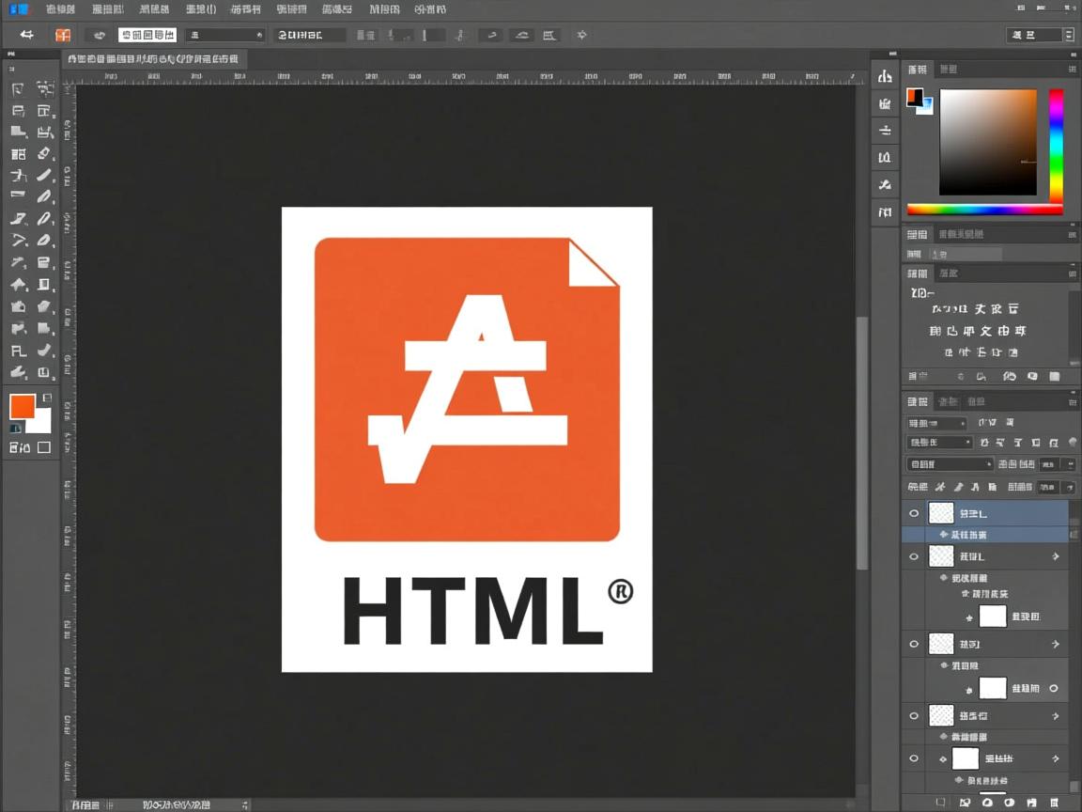Open the blend mode dropdown in the Layers panel
The image size is (1082, 812).
[x=939, y=421]
